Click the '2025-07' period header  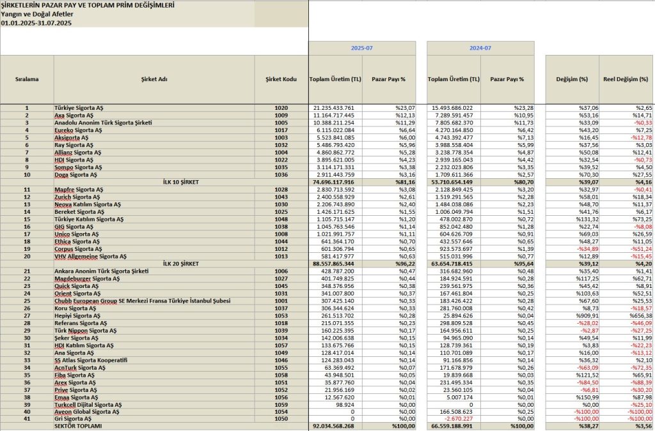(x=362, y=48)
